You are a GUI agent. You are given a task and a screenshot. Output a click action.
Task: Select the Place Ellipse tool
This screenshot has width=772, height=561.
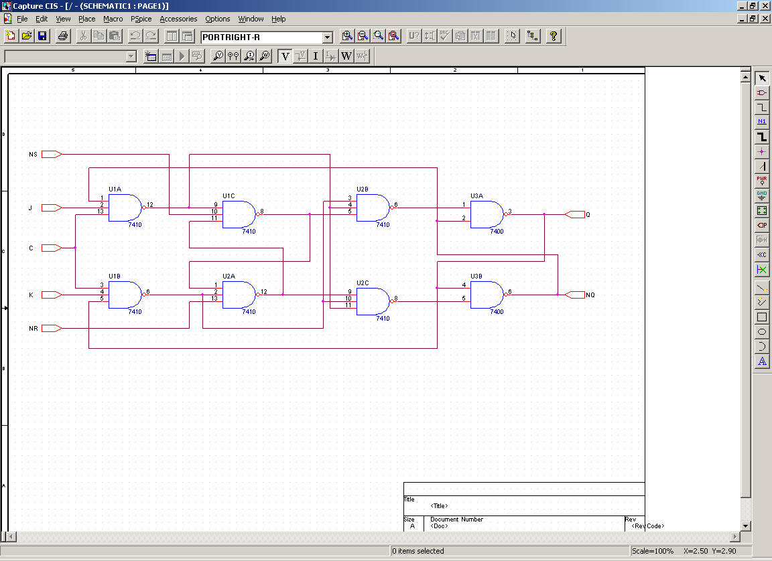pos(762,332)
